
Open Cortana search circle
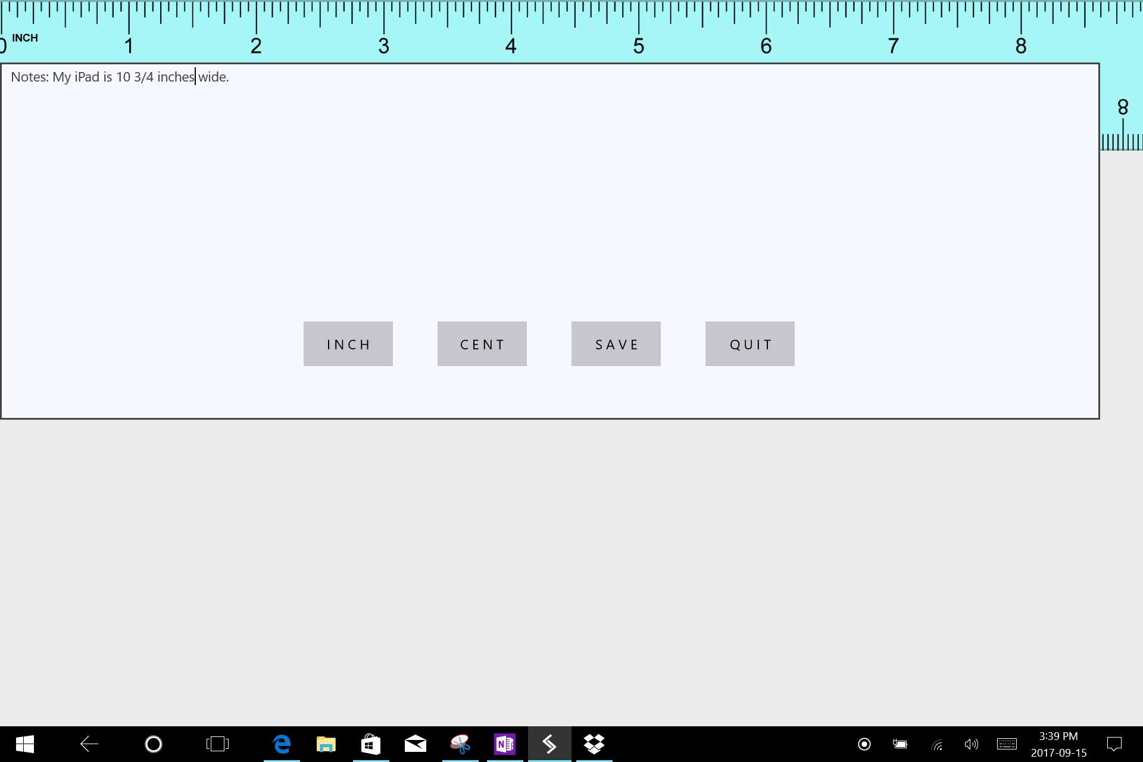(x=154, y=744)
